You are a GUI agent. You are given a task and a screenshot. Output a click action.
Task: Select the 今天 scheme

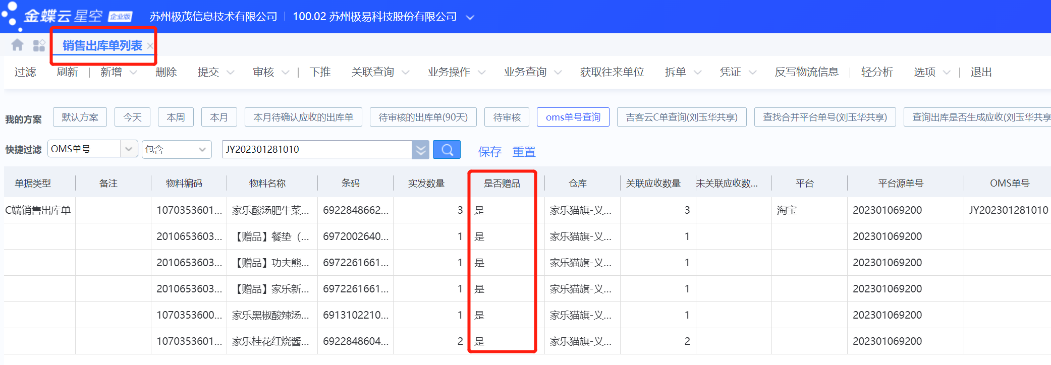click(x=133, y=117)
